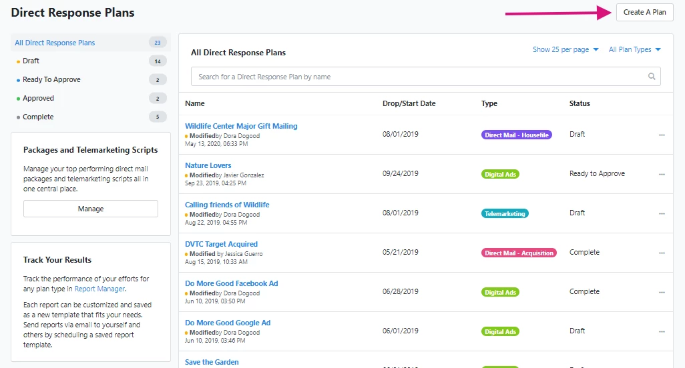Image resolution: width=685 pixels, height=368 pixels.
Task: Open the Save the Garden plan
Action: pos(212,362)
